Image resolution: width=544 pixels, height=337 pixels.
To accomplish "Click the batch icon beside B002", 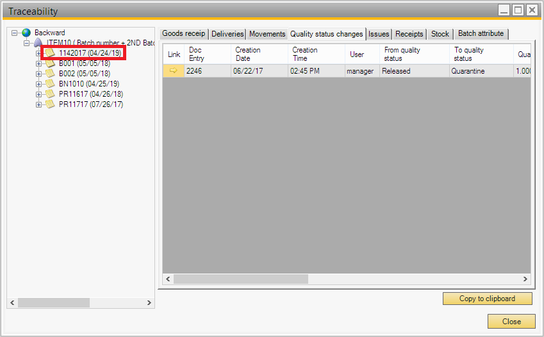I will pyautogui.click(x=50, y=74).
